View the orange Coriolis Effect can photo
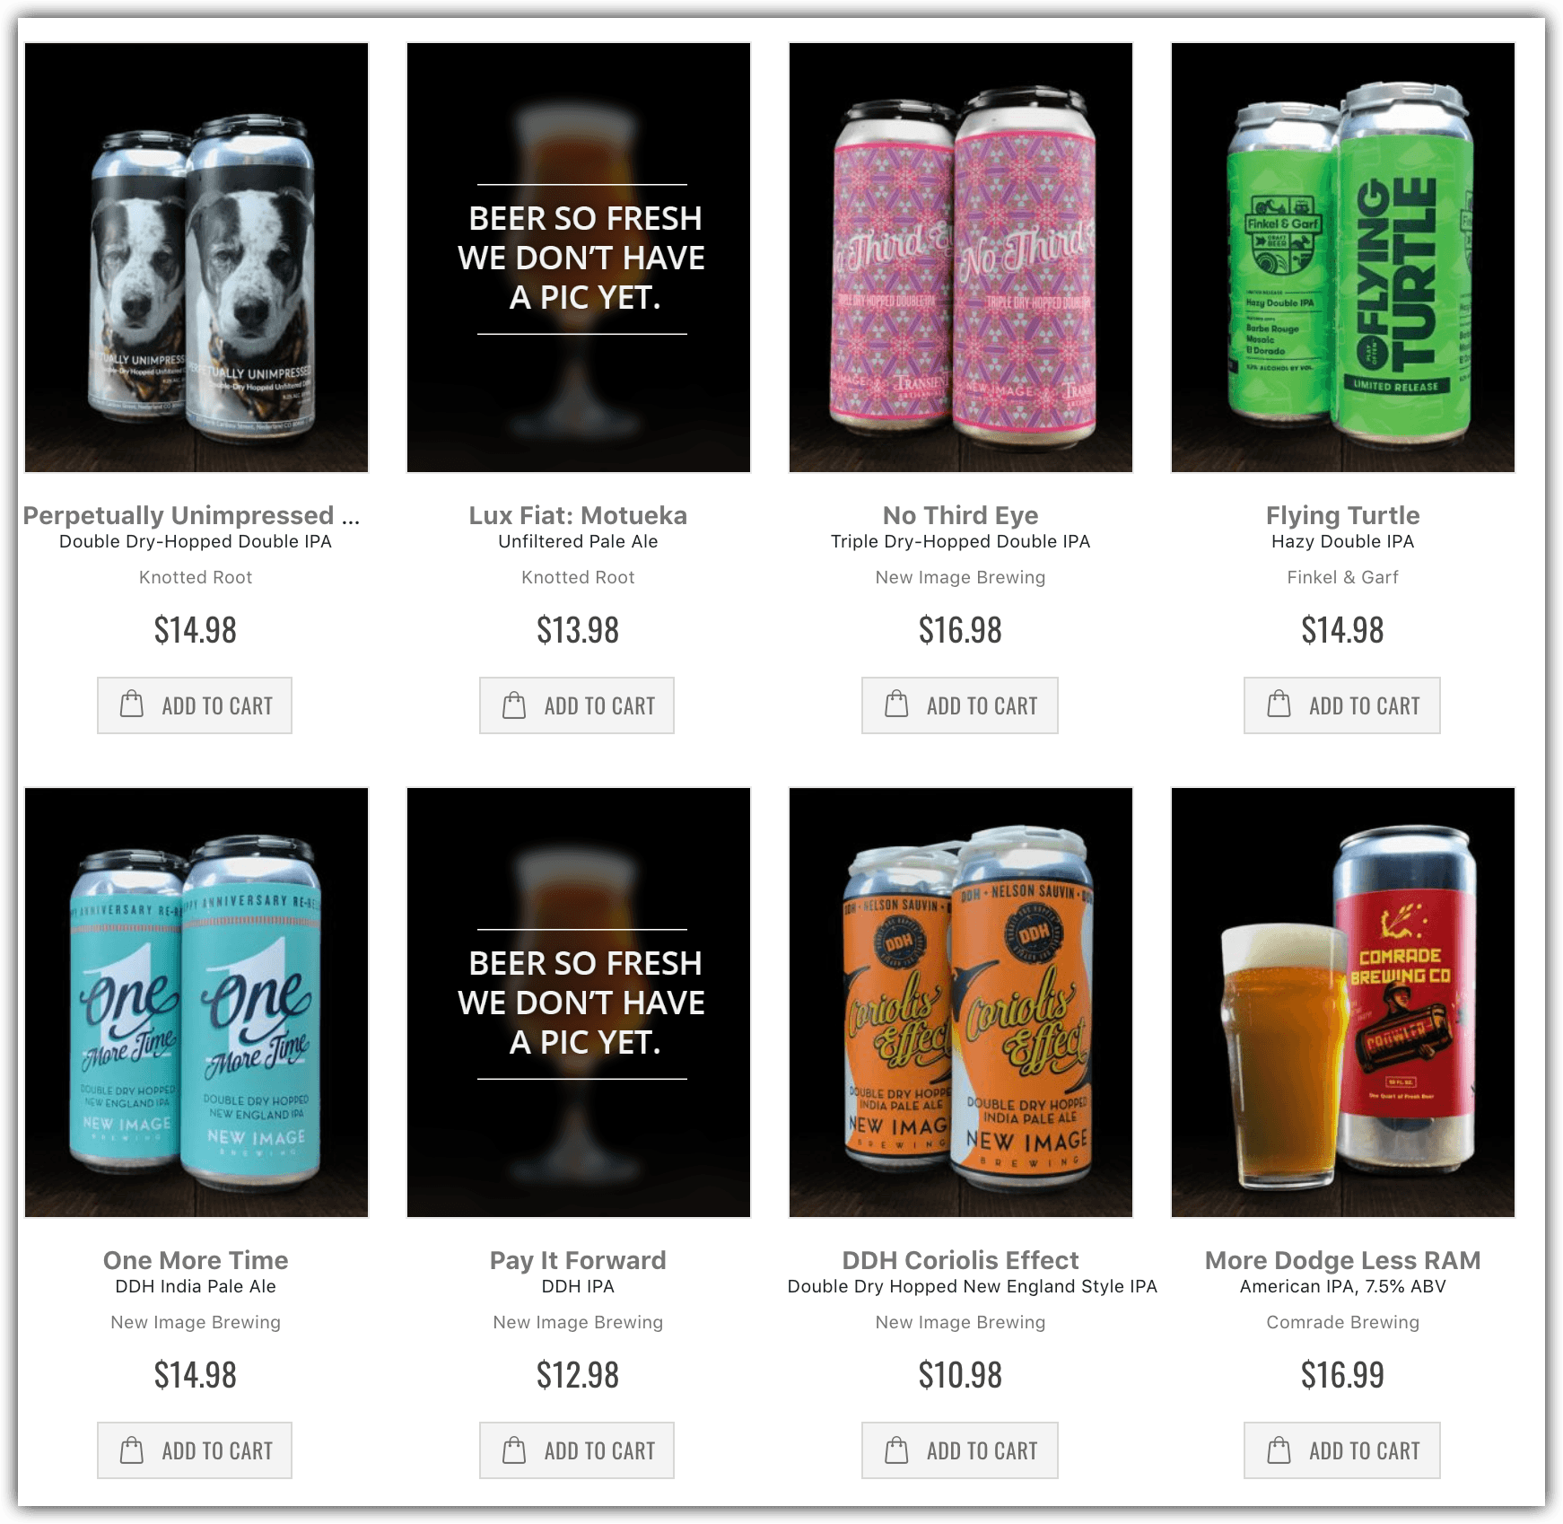1563x1524 pixels. (961, 1003)
